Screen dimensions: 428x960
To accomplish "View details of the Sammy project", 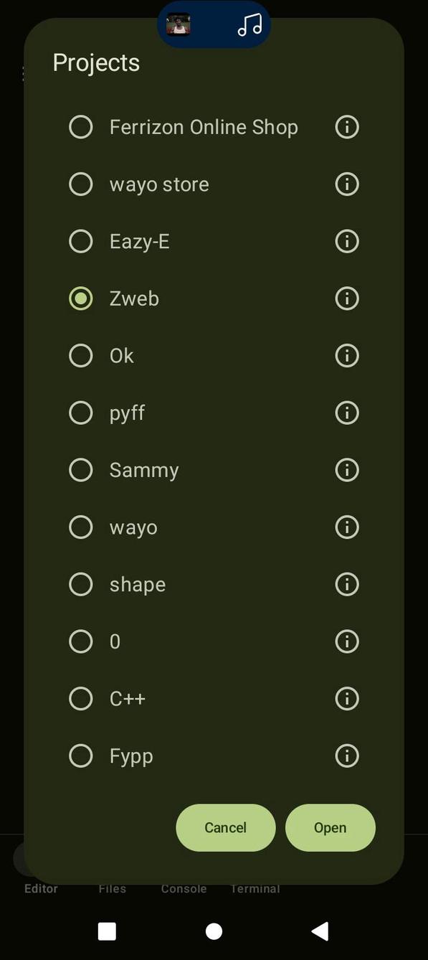I will (x=346, y=470).
